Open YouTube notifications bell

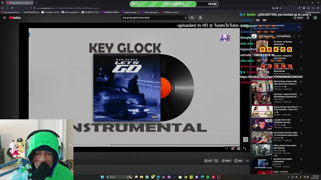click(308, 17)
